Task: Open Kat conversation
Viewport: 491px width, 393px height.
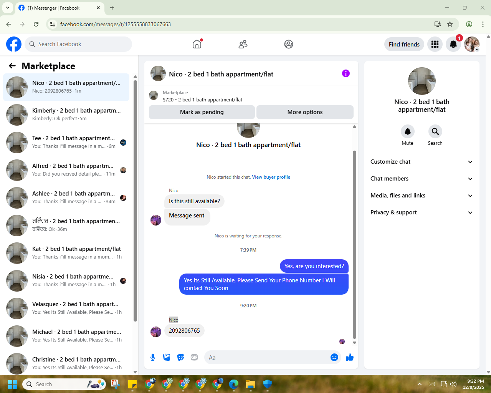Action: 66,253
